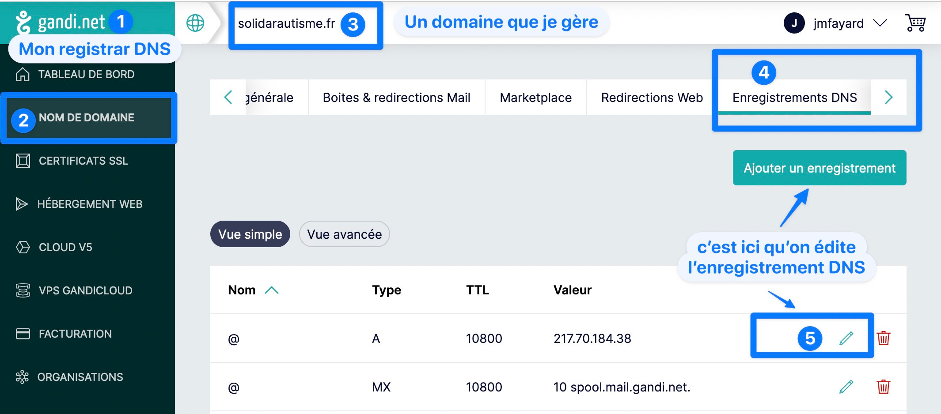
Task: Click the 217.70.184.38 value
Action: [592, 339]
